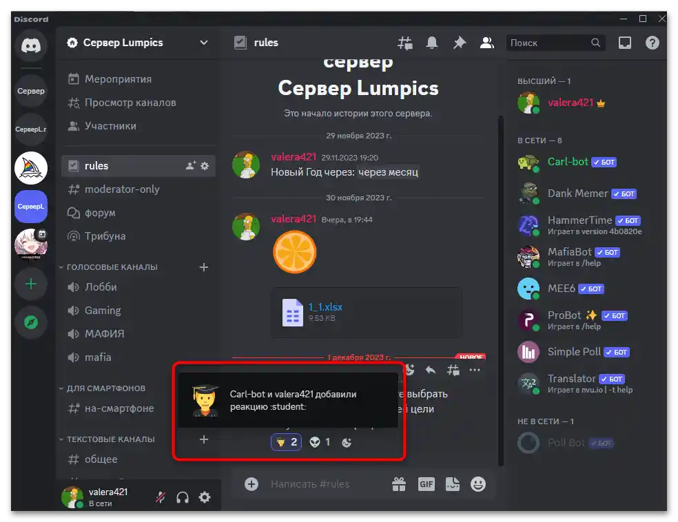
Task: Open the Inbox icon
Action: [x=625, y=43]
